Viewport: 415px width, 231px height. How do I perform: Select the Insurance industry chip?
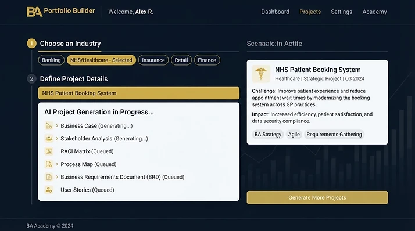pyautogui.click(x=153, y=60)
